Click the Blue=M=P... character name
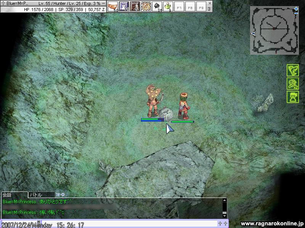305x228 pixels. click(x=18, y=3)
